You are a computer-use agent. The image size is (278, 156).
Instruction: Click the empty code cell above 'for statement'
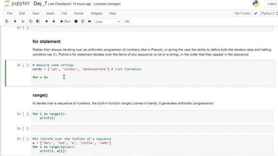(x=152, y=28)
